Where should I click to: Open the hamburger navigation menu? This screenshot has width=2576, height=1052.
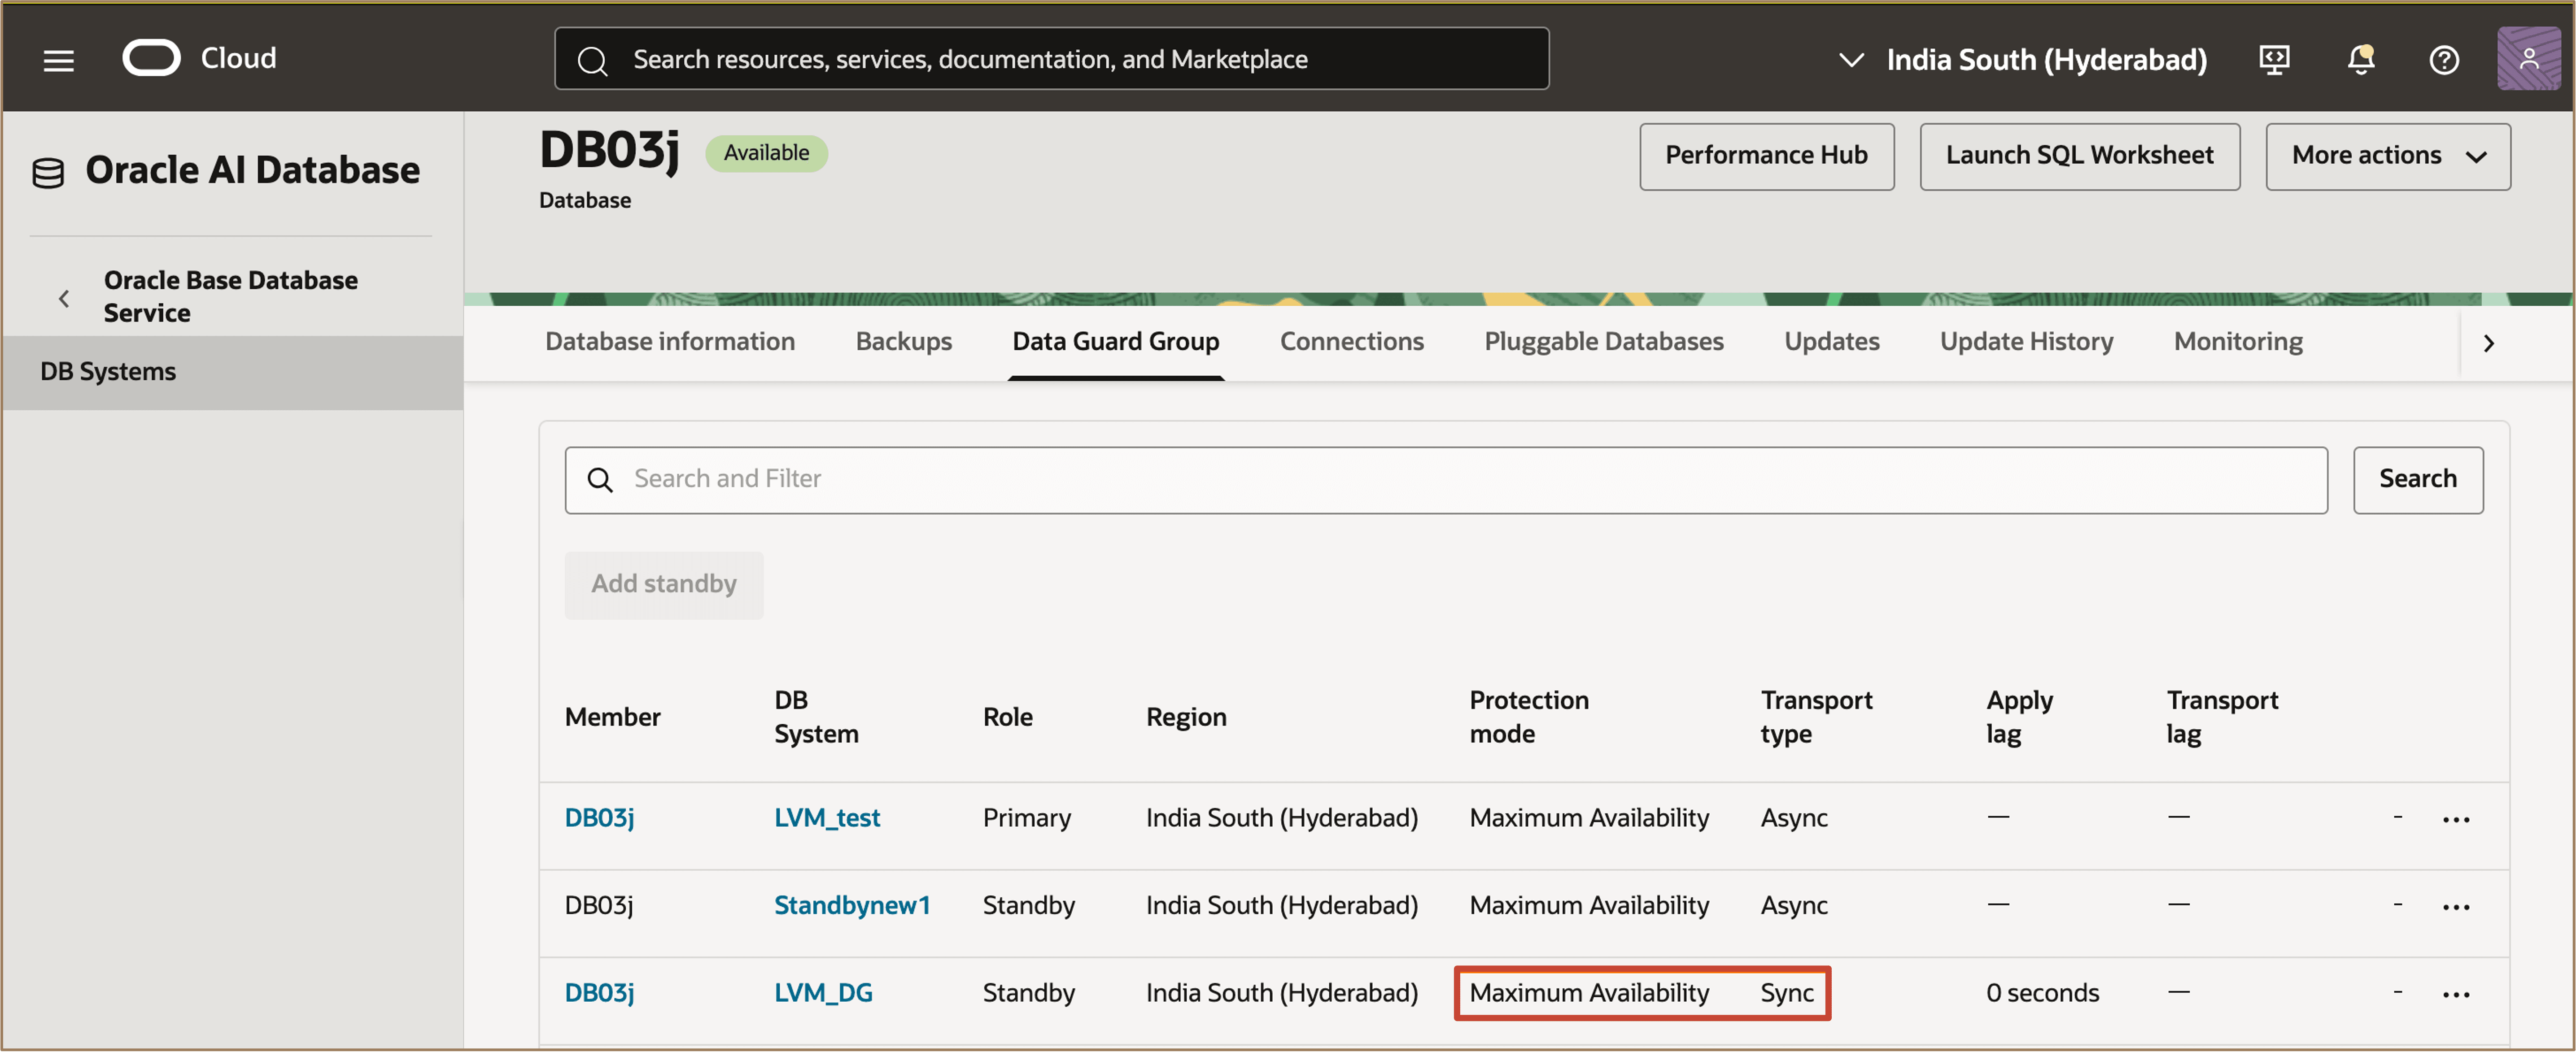coord(58,60)
